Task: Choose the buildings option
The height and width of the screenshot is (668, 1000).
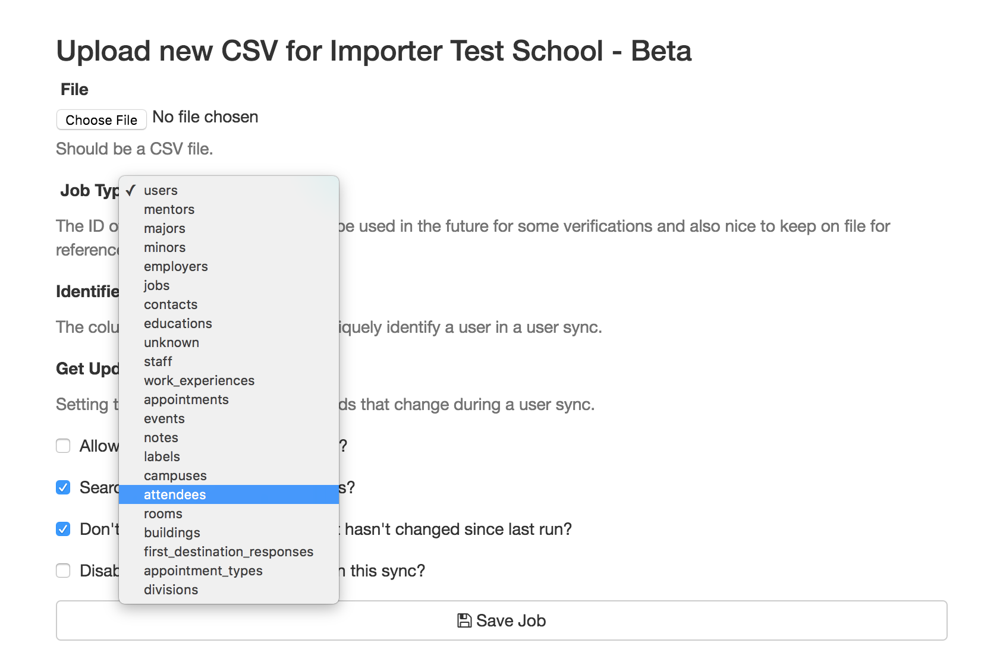Action: (x=229, y=532)
